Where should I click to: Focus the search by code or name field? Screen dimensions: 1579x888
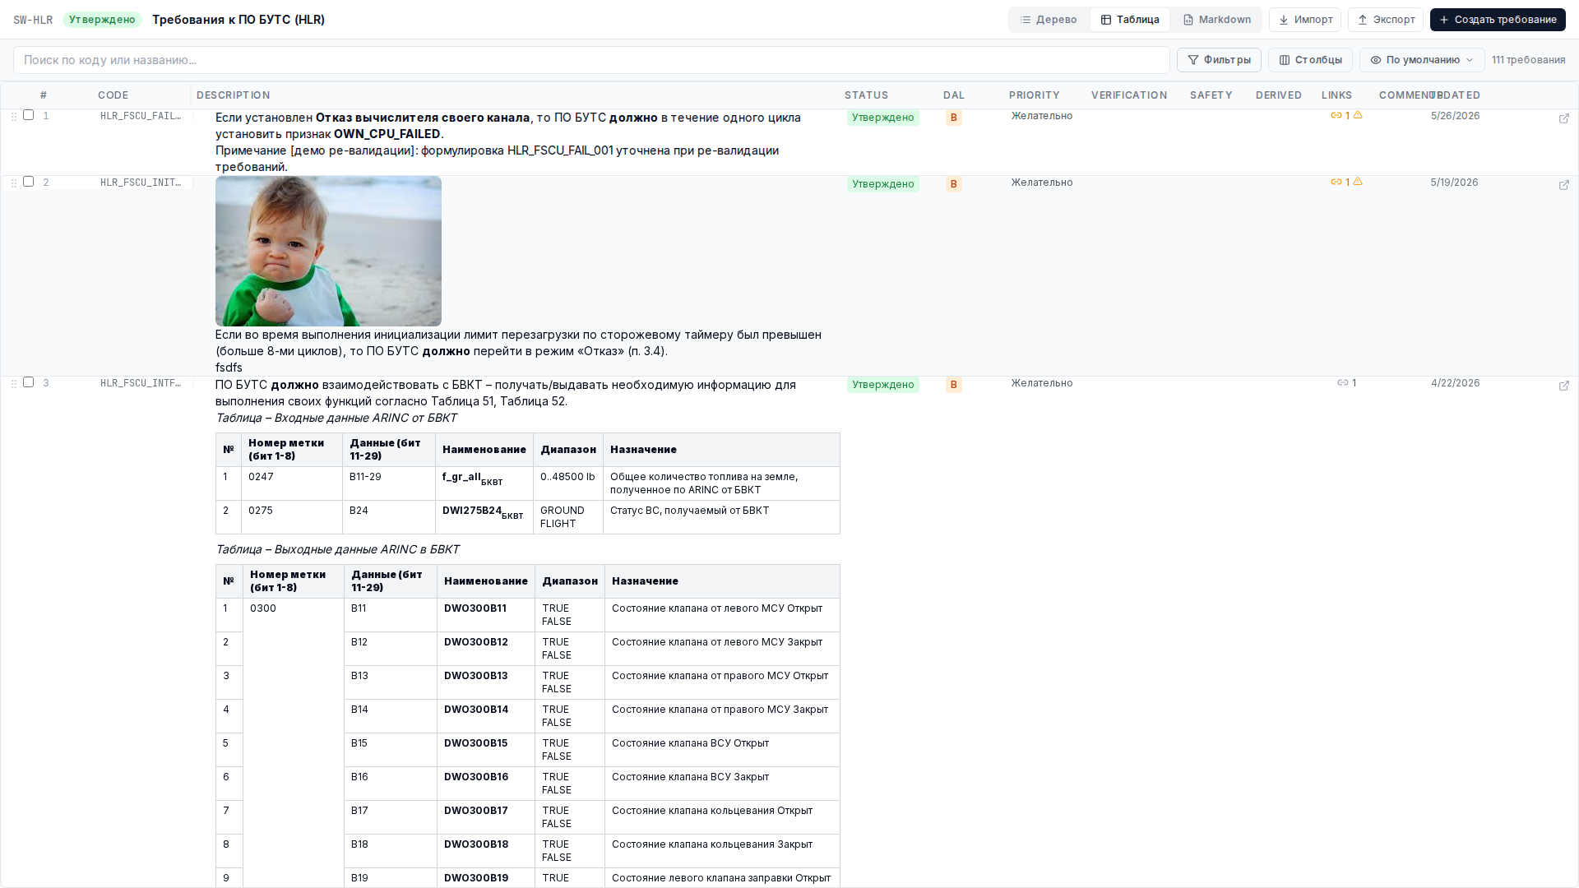pyautogui.click(x=591, y=60)
